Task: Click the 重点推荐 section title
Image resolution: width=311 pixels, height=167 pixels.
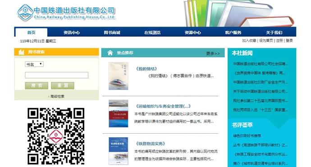Action: click(x=125, y=53)
